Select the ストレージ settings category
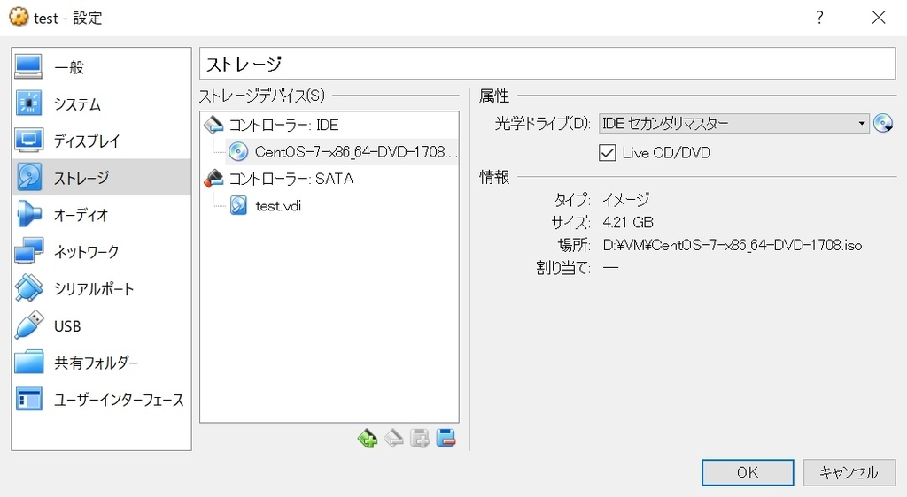 pyautogui.click(x=101, y=178)
